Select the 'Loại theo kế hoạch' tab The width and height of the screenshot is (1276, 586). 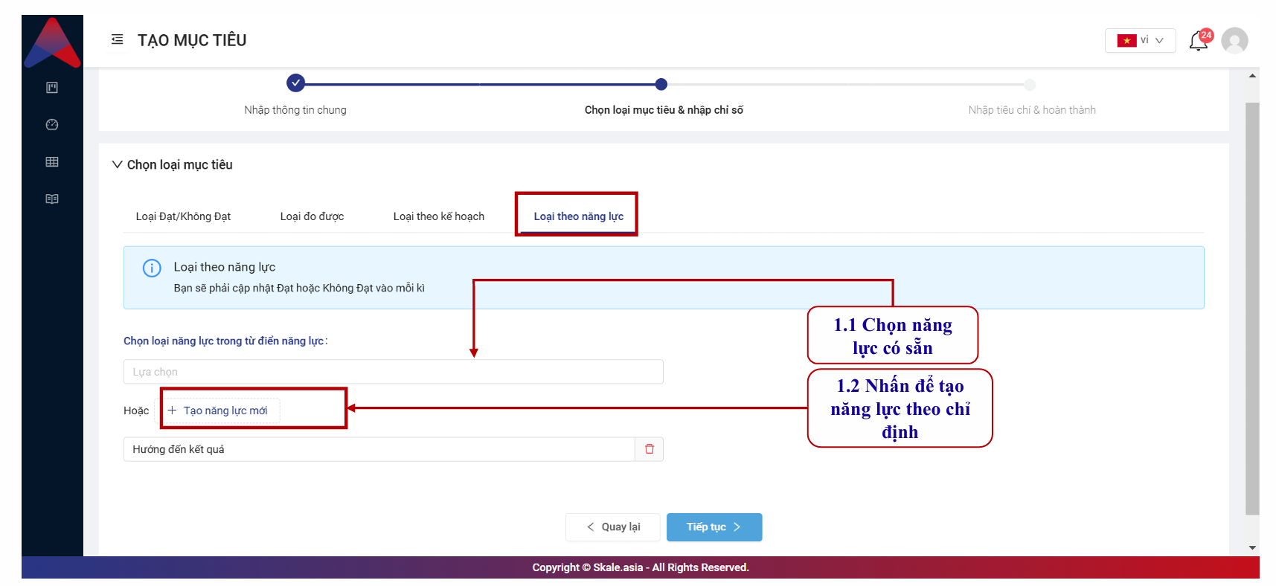click(x=438, y=216)
